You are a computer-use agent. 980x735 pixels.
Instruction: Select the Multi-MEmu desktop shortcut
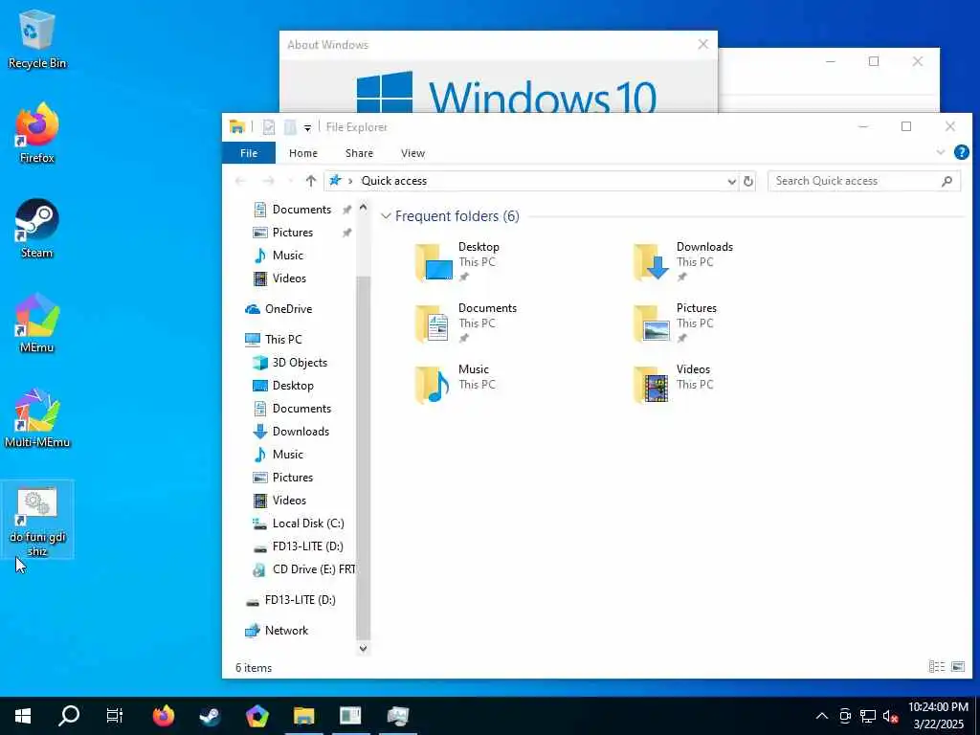[x=37, y=417]
